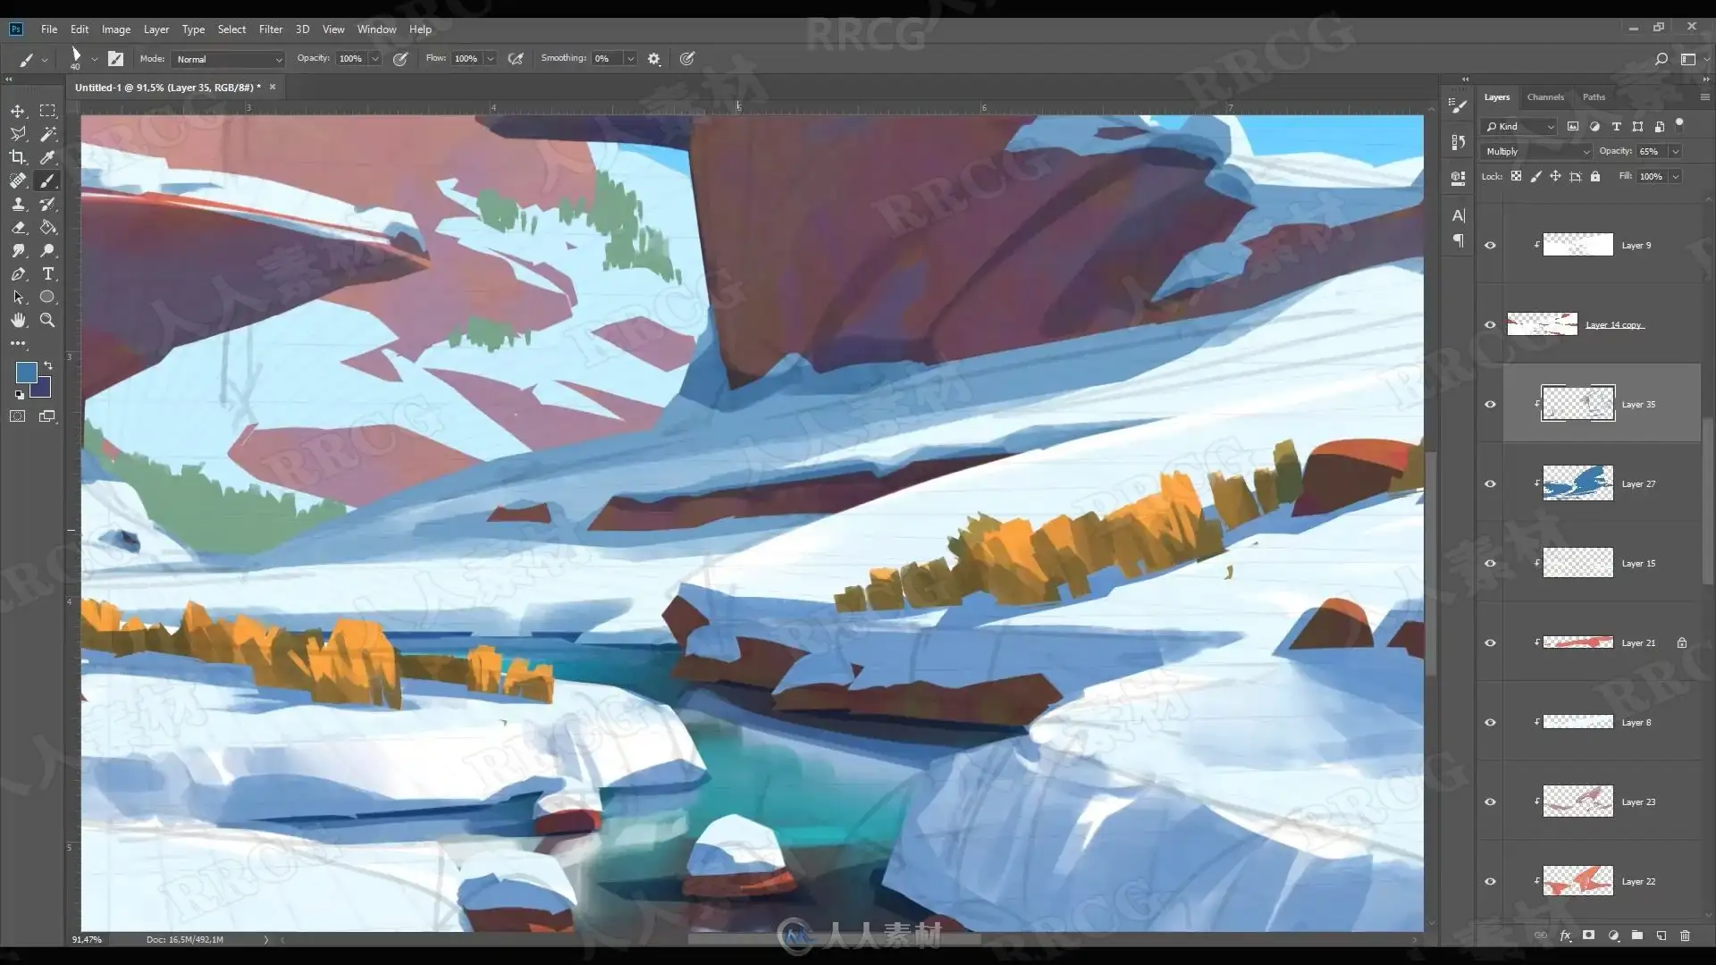The height and width of the screenshot is (965, 1716).
Task: Hide Layer 9 visibility
Action: 1490,245
